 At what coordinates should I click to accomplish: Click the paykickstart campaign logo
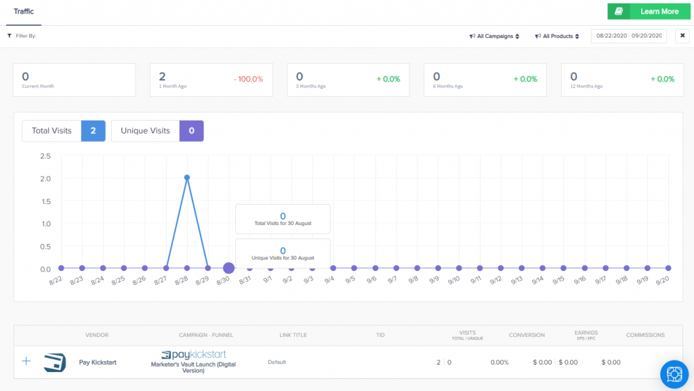(x=194, y=354)
